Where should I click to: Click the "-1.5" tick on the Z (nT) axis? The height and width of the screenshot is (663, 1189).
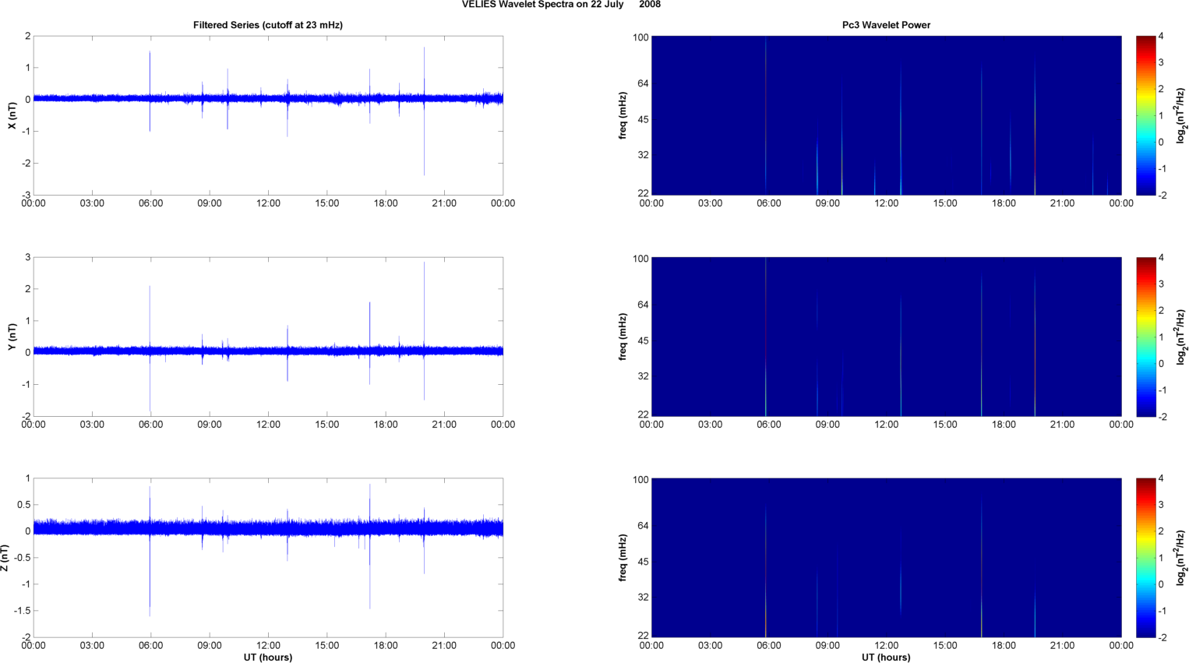(x=22, y=612)
